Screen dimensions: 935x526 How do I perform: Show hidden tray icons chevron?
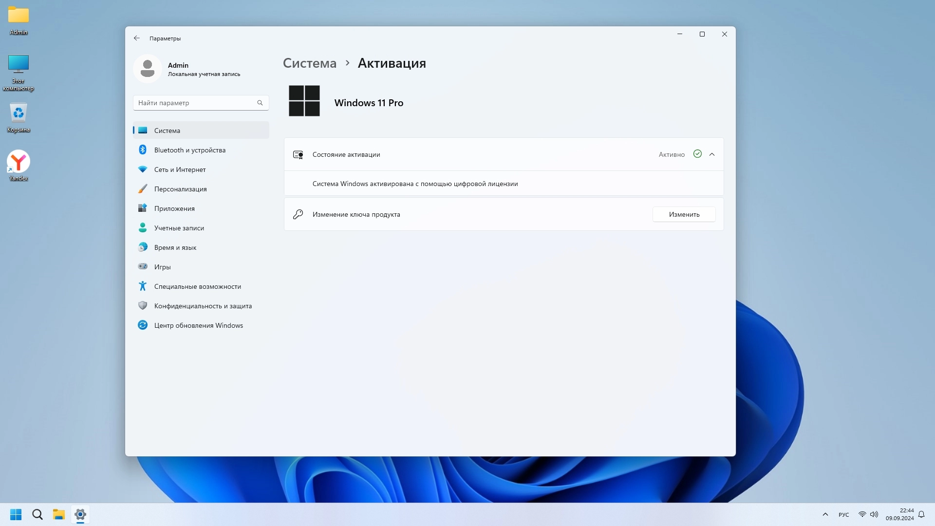pos(825,514)
